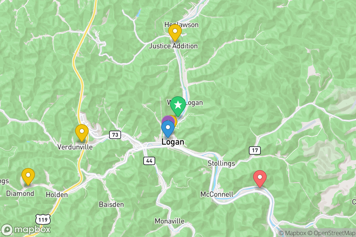Click the Monaville place label
This screenshot has height=237, width=356.
tap(169, 221)
